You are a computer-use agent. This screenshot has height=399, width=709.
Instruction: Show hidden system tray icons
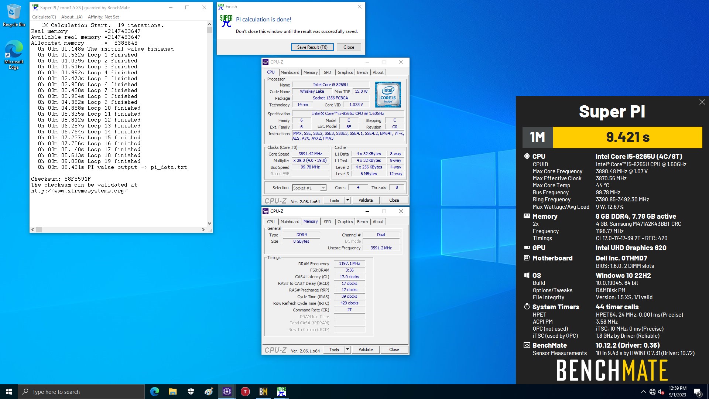[x=644, y=392]
